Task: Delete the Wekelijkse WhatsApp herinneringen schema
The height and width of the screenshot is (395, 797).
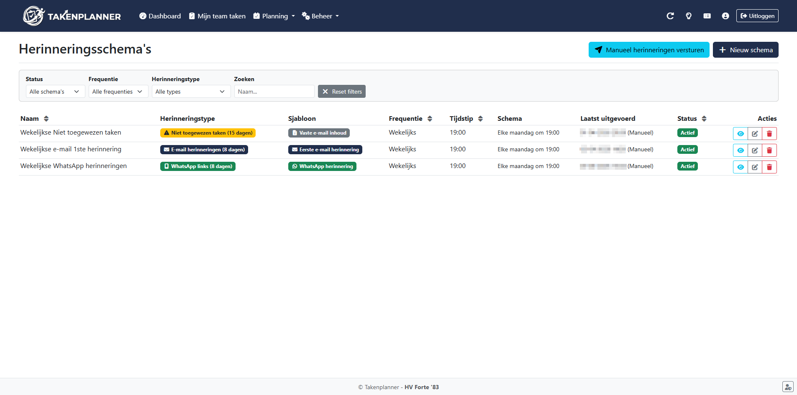Action: [x=769, y=167]
